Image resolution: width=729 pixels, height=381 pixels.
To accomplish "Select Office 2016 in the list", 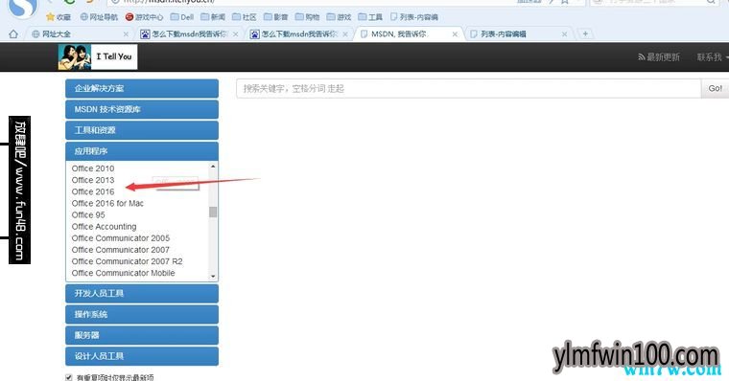I will [x=93, y=191].
